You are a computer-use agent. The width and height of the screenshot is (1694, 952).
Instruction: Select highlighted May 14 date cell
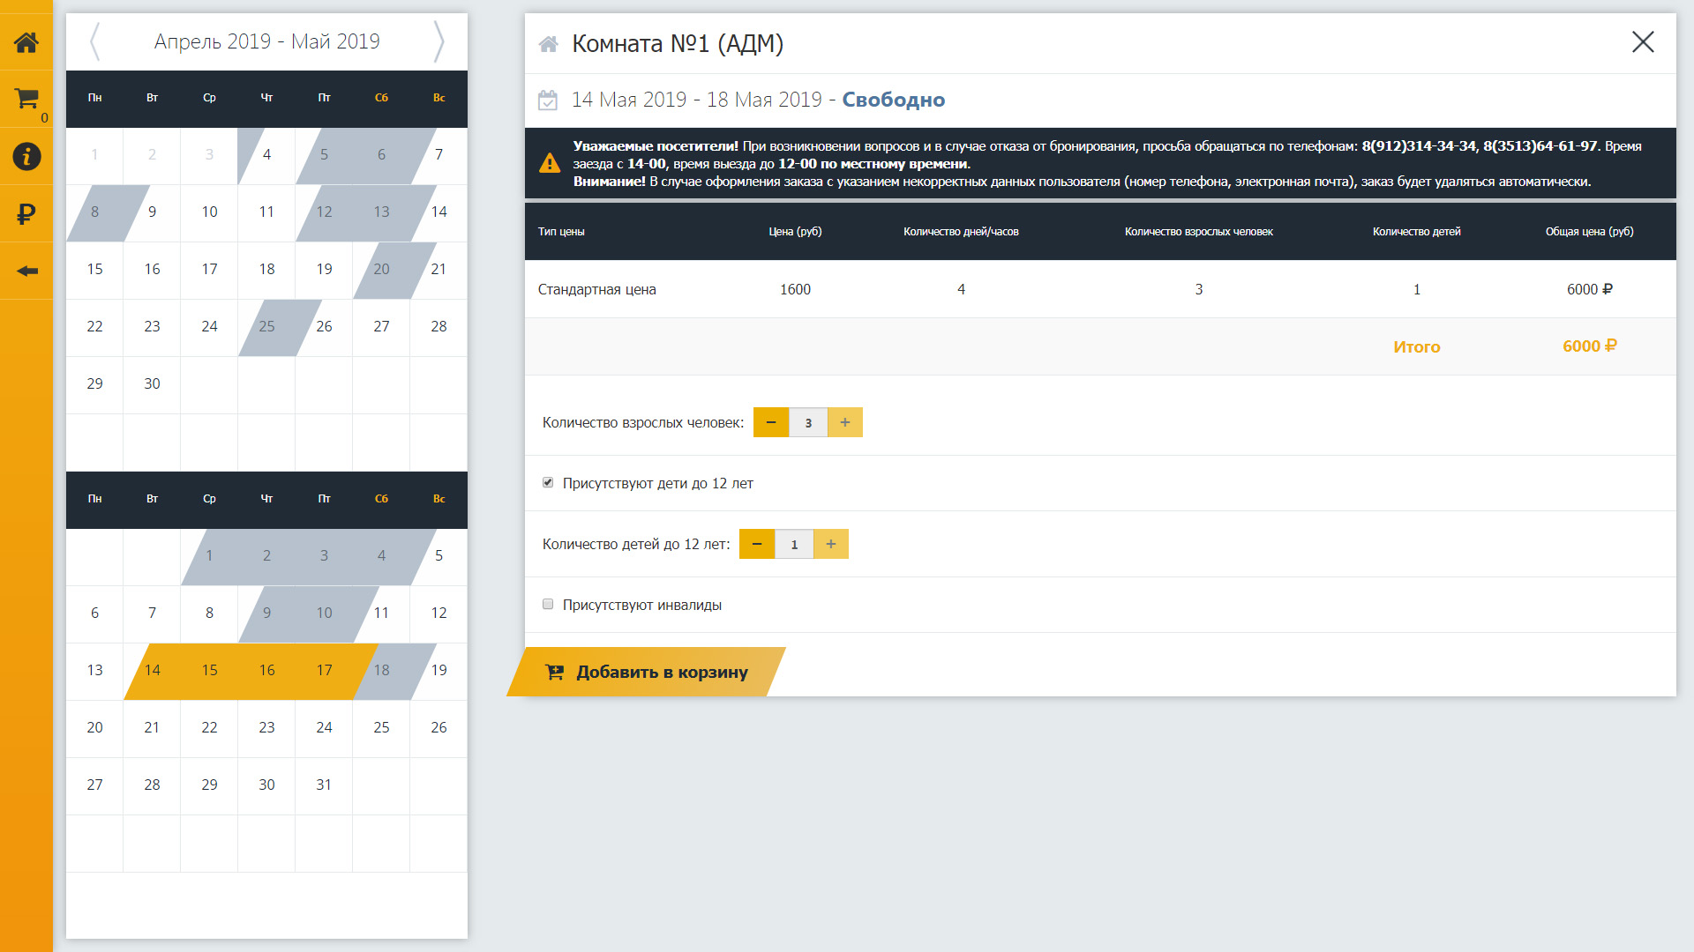[x=152, y=670]
